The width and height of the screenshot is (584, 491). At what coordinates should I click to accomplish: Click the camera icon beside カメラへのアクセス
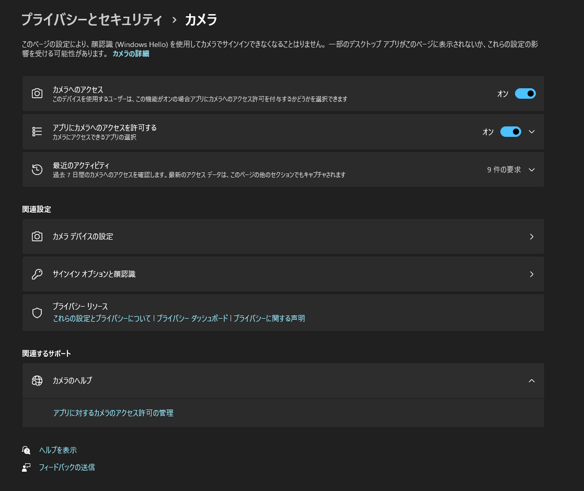coord(37,93)
